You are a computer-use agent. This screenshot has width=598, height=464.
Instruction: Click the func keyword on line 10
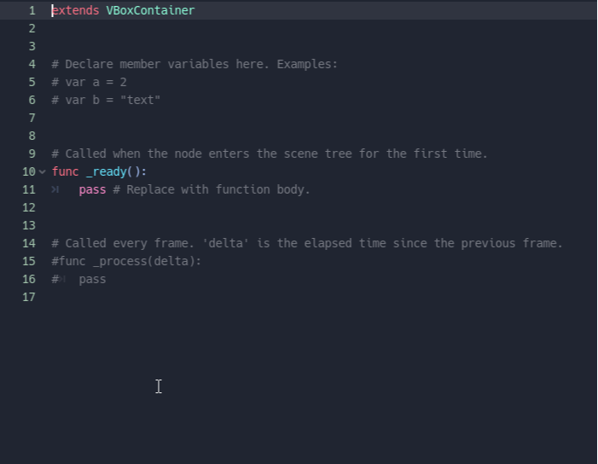(x=65, y=171)
